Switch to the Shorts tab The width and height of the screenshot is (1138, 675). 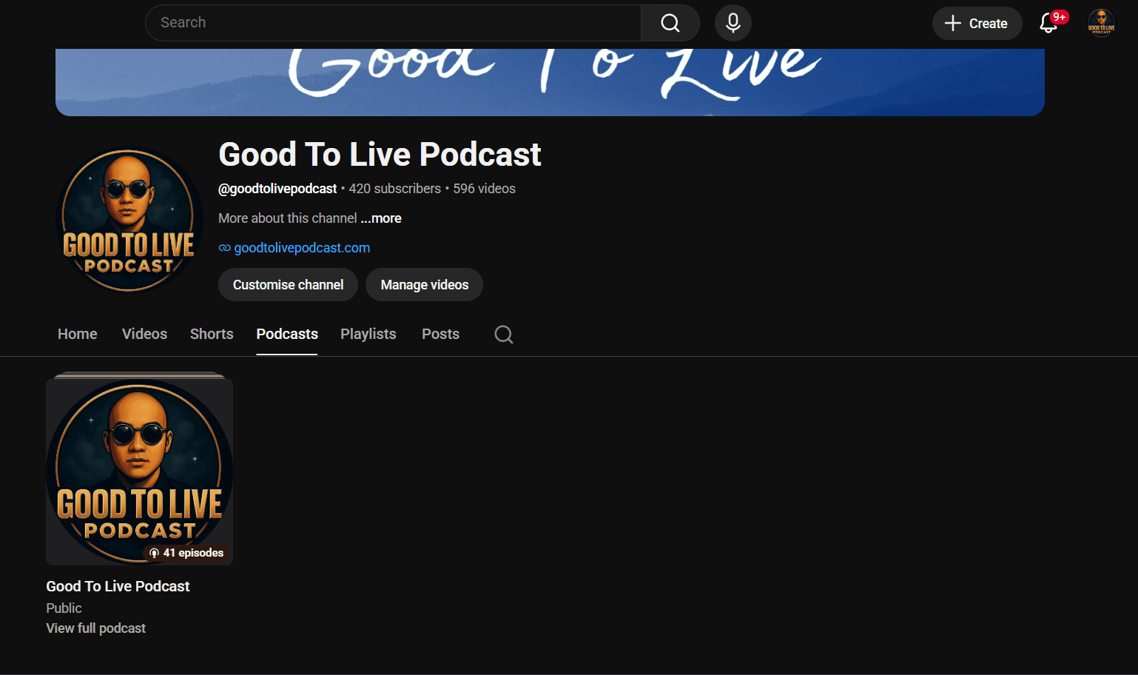tap(212, 334)
